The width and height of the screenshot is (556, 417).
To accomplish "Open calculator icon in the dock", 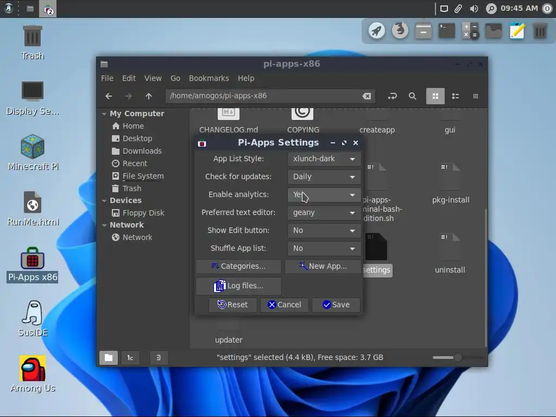I will tap(470, 31).
